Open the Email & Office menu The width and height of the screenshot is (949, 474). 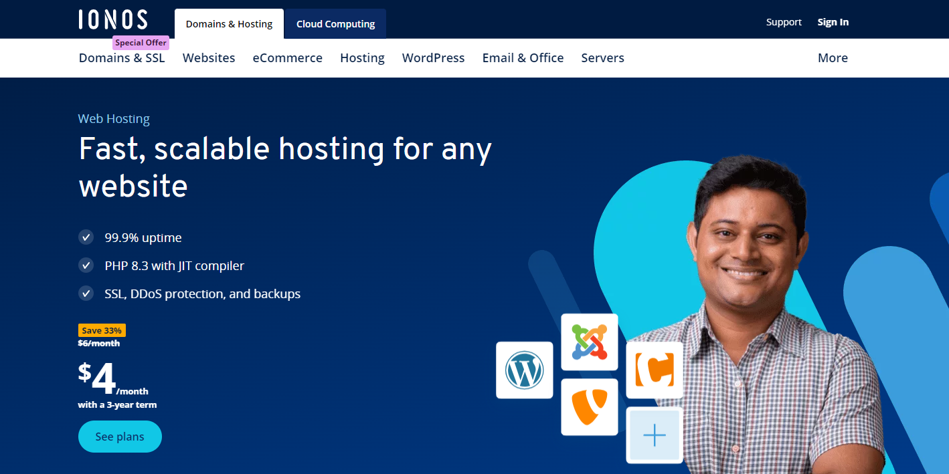point(523,58)
